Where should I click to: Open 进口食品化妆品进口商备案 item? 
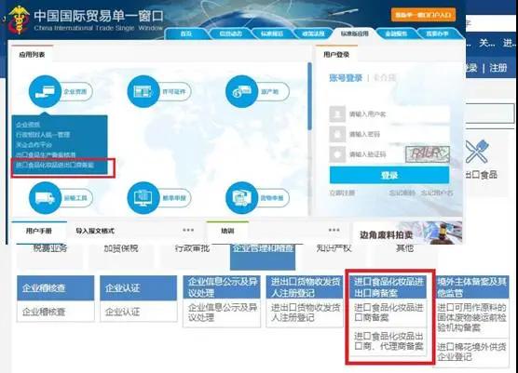point(388,313)
